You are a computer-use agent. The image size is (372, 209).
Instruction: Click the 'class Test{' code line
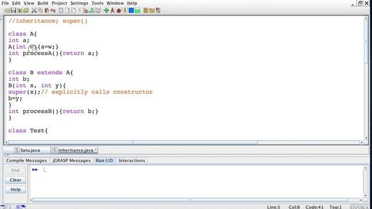pyautogui.click(x=28, y=131)
